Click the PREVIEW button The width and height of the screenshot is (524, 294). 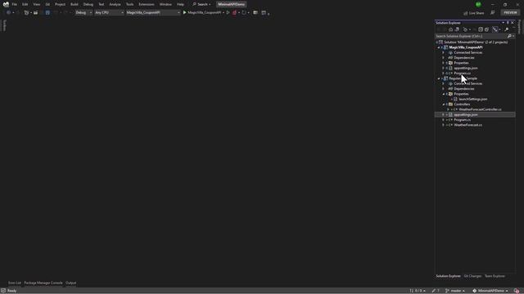click(510, 13)
